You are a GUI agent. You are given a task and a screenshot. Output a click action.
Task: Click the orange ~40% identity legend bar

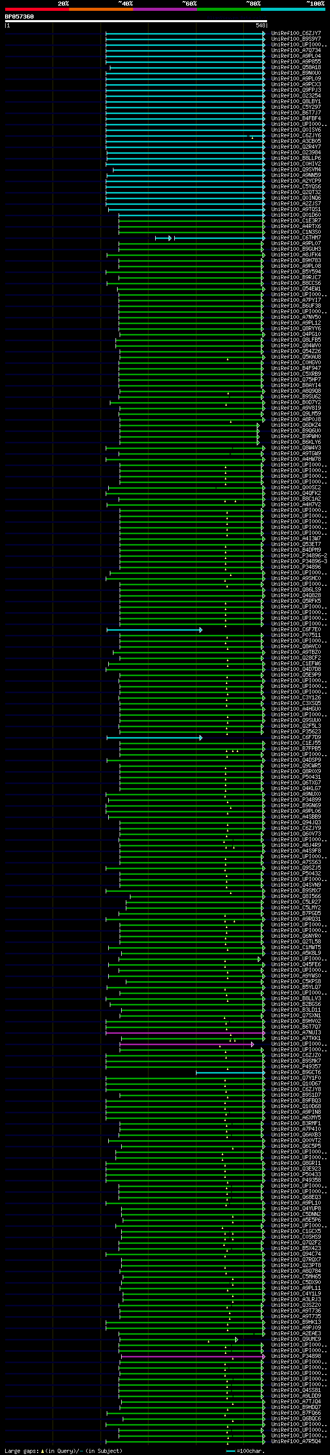[x=101, y=9]
